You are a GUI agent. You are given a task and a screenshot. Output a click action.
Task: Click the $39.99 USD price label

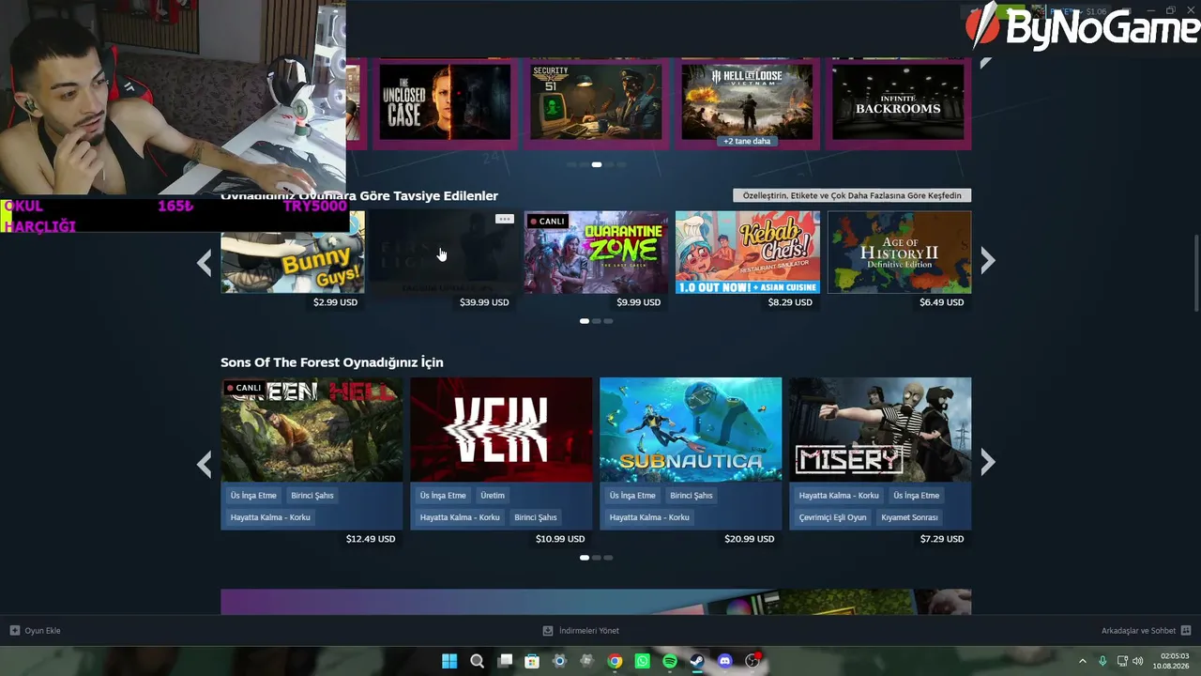(x=484, y=302)
